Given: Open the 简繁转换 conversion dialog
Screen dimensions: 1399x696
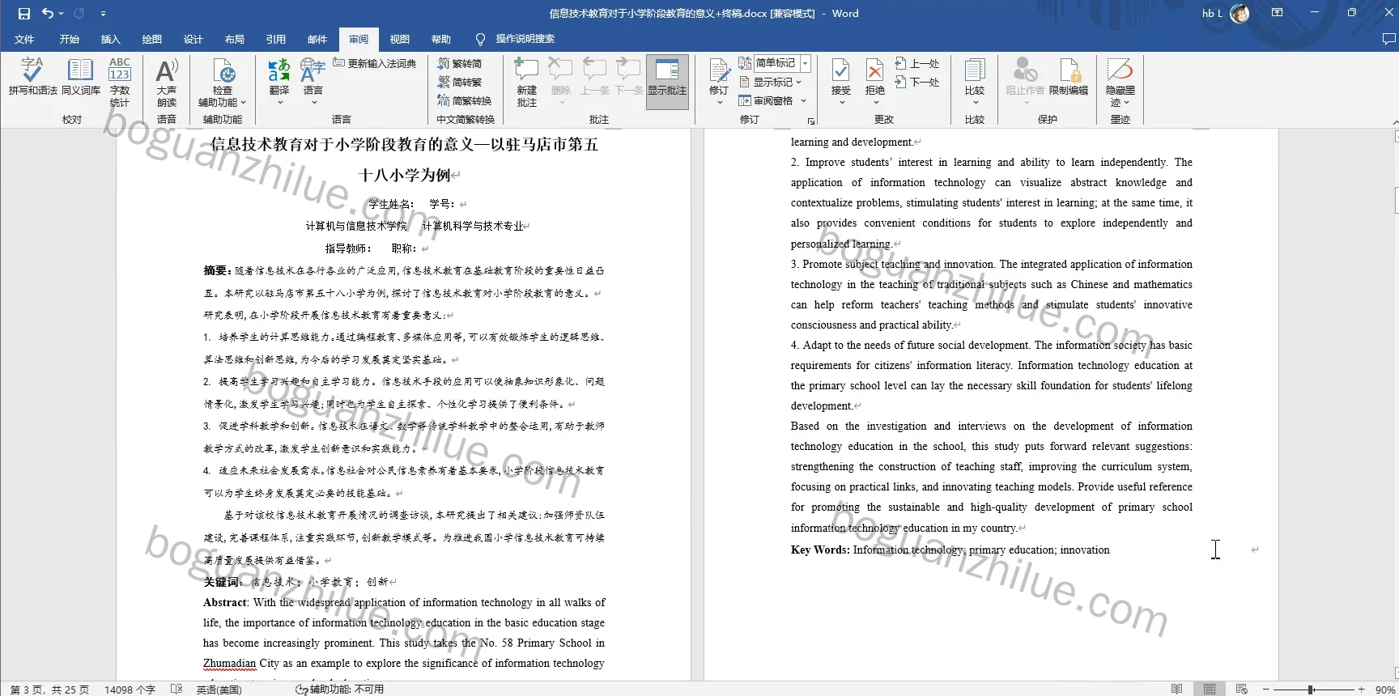Looking at the screenshot, I should (465, 100).
